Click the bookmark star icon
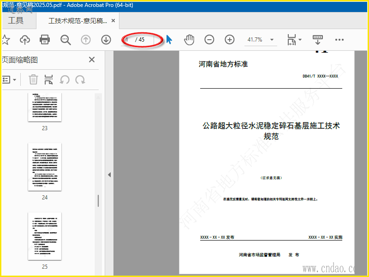Viewport: 369px width, 277px height. point(6,40)
